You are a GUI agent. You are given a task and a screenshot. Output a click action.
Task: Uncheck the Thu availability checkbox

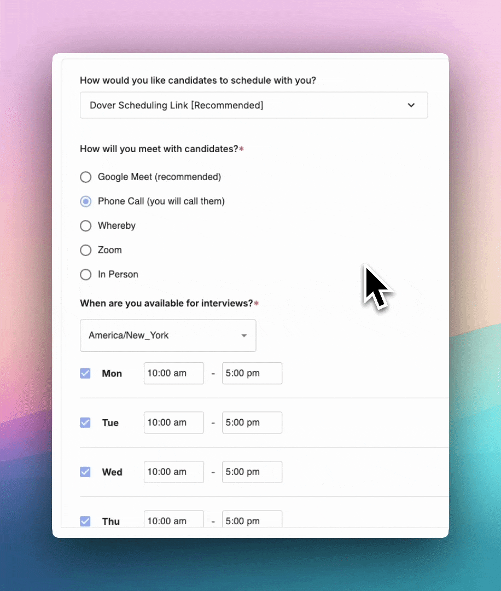(85, 520)
